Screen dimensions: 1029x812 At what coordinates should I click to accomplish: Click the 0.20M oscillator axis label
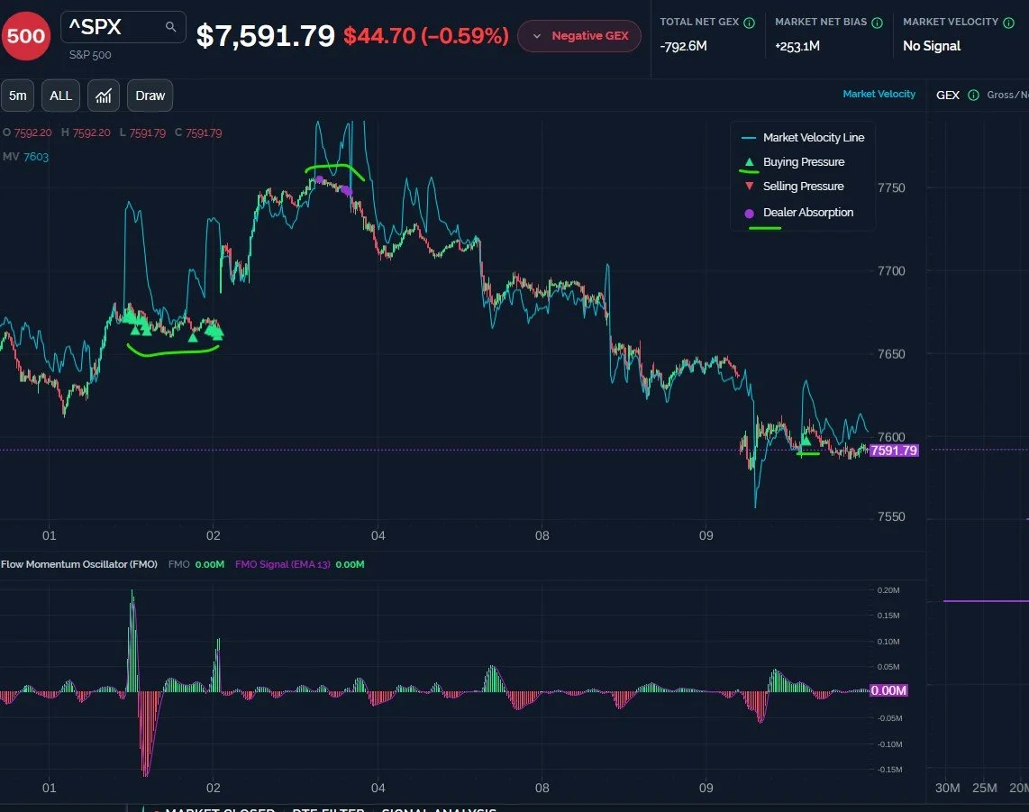coord(888,590)
